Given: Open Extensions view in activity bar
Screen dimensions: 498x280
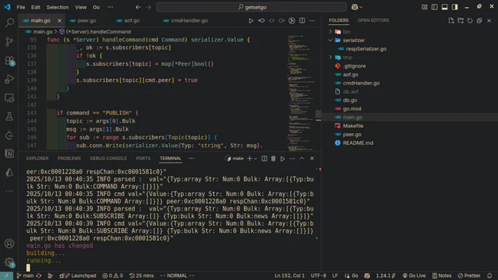Looking at the screenshot, I should click(x=10, y=61).
